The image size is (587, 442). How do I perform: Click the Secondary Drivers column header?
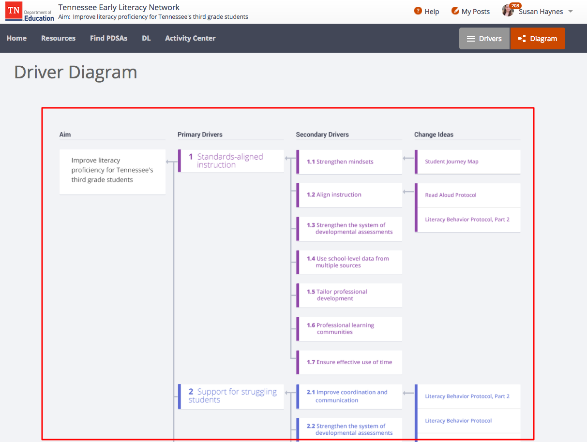[x=322, y=134]
